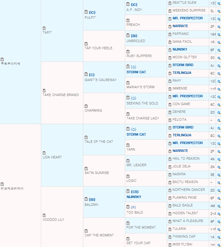
Task: Click the clipboard icon above CAP THE MOMENT
Action: pyautogui.click(x=86, y=231)
